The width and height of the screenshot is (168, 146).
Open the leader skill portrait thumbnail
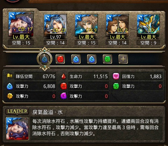pos(17,128)
